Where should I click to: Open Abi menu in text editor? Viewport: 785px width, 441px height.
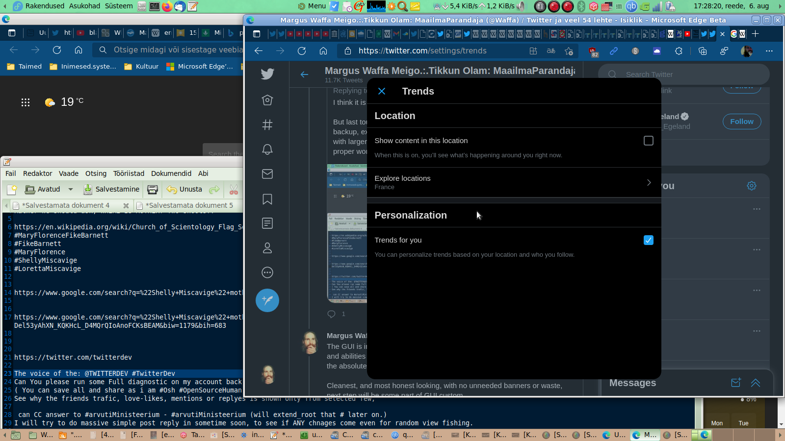[x=203, y=173]
